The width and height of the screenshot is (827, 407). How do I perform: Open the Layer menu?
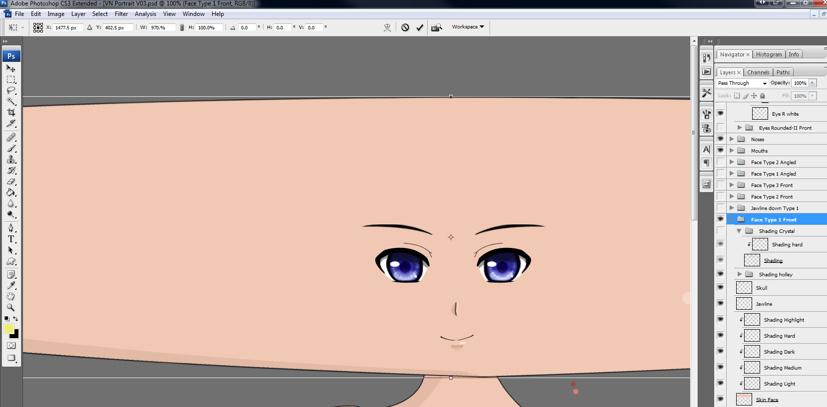(78, 14)
